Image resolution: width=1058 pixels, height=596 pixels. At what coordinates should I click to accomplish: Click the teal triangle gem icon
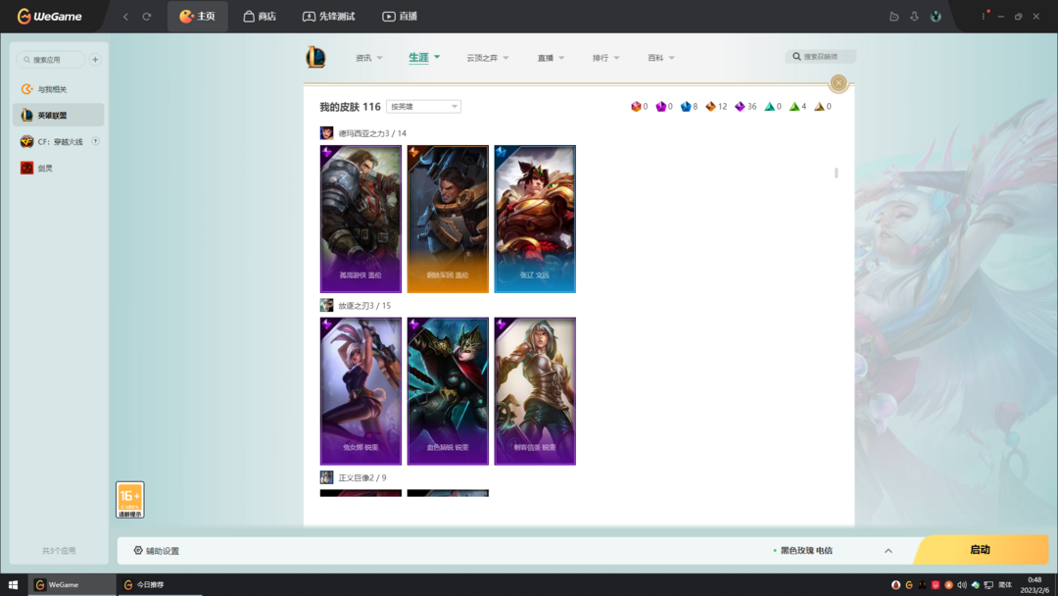(769, 107)
